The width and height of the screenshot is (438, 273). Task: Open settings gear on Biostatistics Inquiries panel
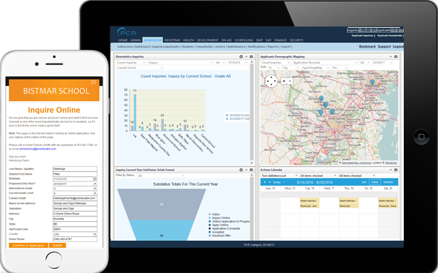click(241, 57)
